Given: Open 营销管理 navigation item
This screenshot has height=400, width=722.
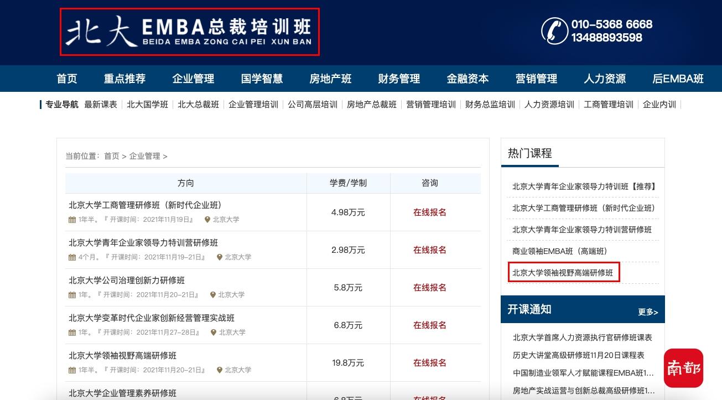Looking at the screenshot, I should [536, 79].
